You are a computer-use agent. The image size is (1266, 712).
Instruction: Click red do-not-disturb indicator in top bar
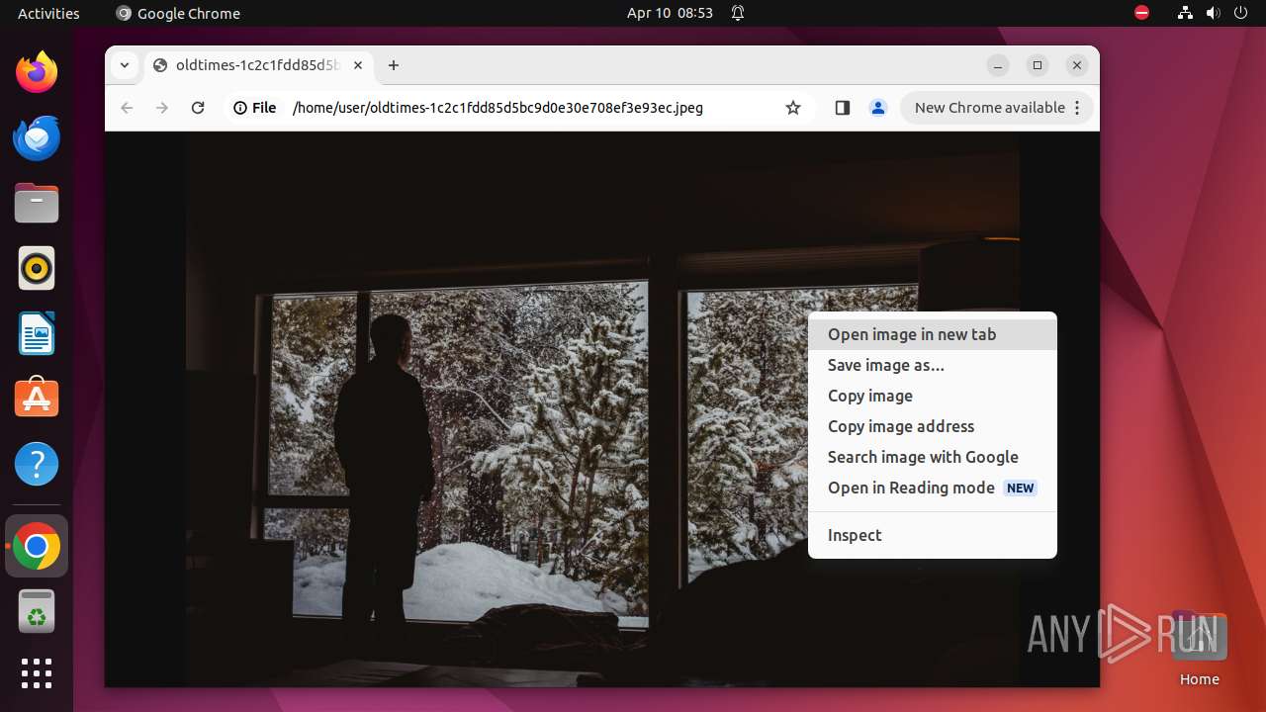(x=1142, y=13)
